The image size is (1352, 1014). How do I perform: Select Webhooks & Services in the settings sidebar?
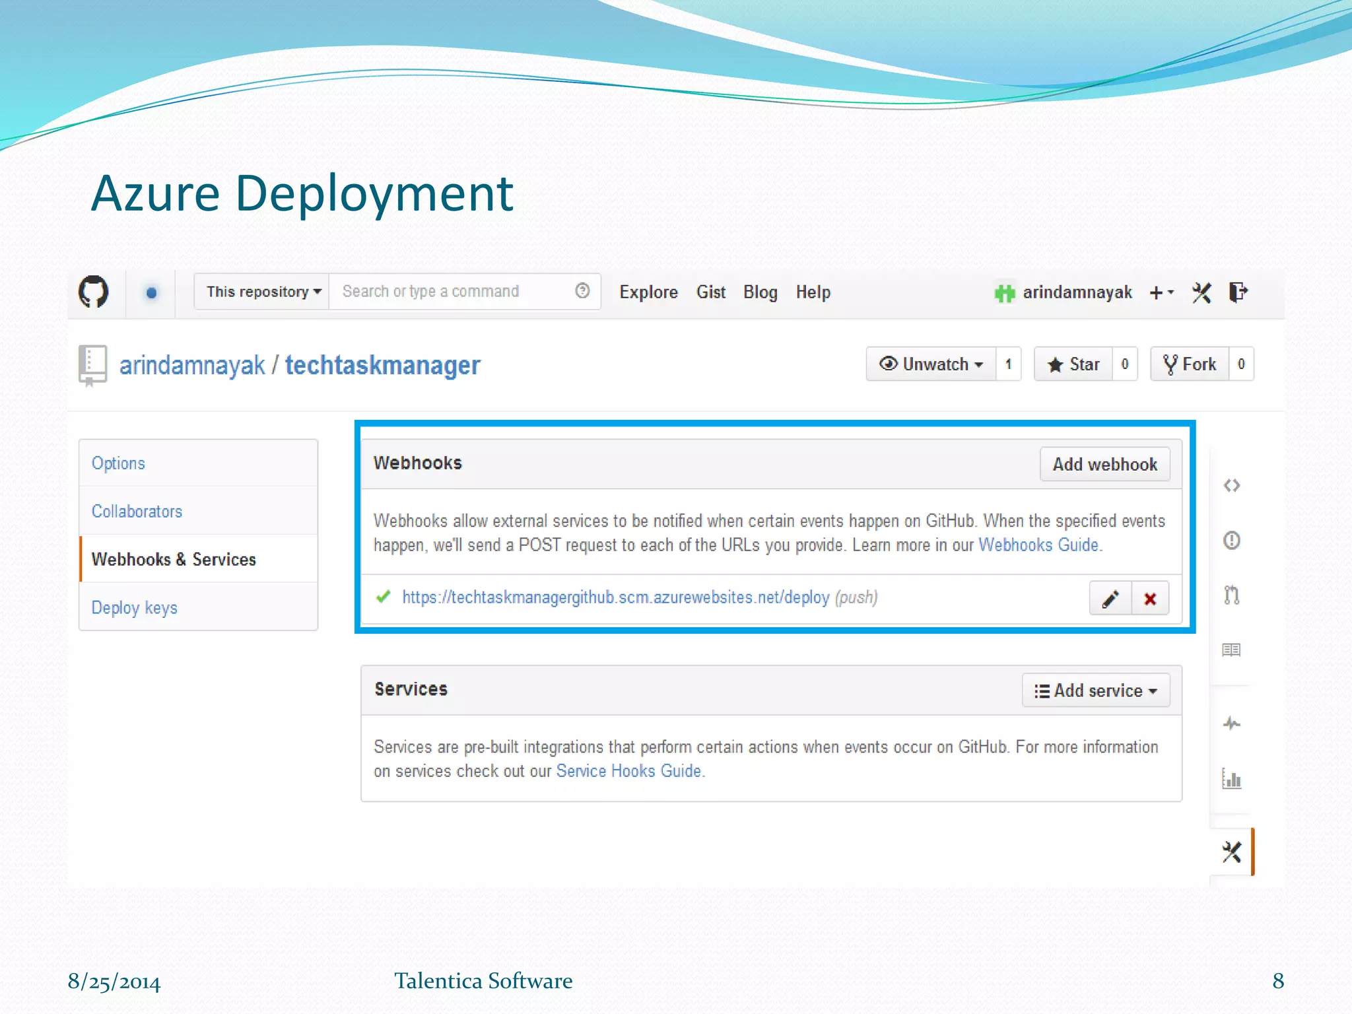pos(198,559)
